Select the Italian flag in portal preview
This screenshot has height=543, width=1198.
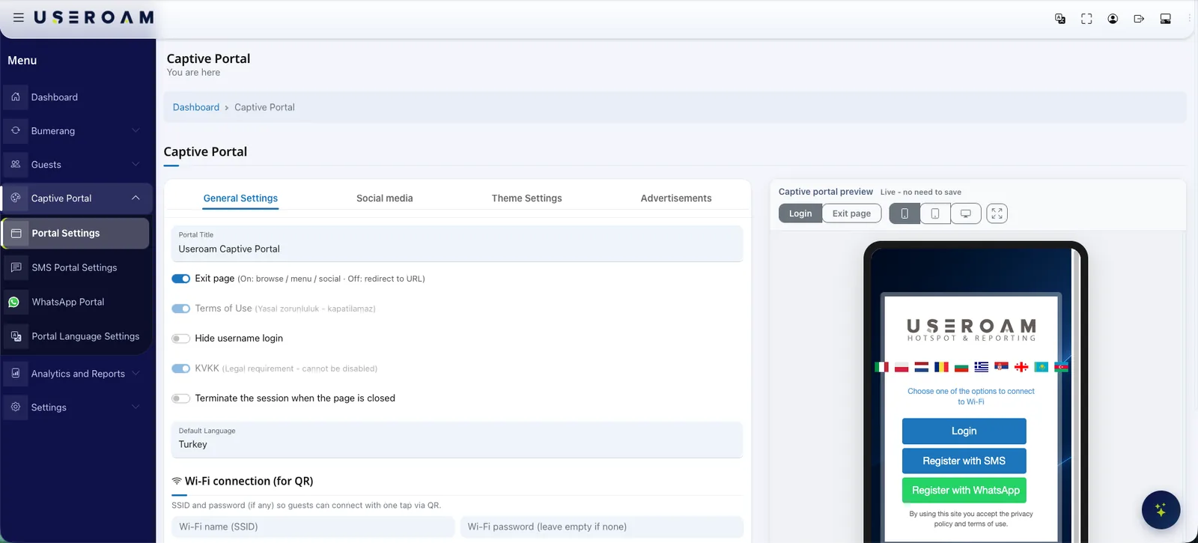(882, 367)
